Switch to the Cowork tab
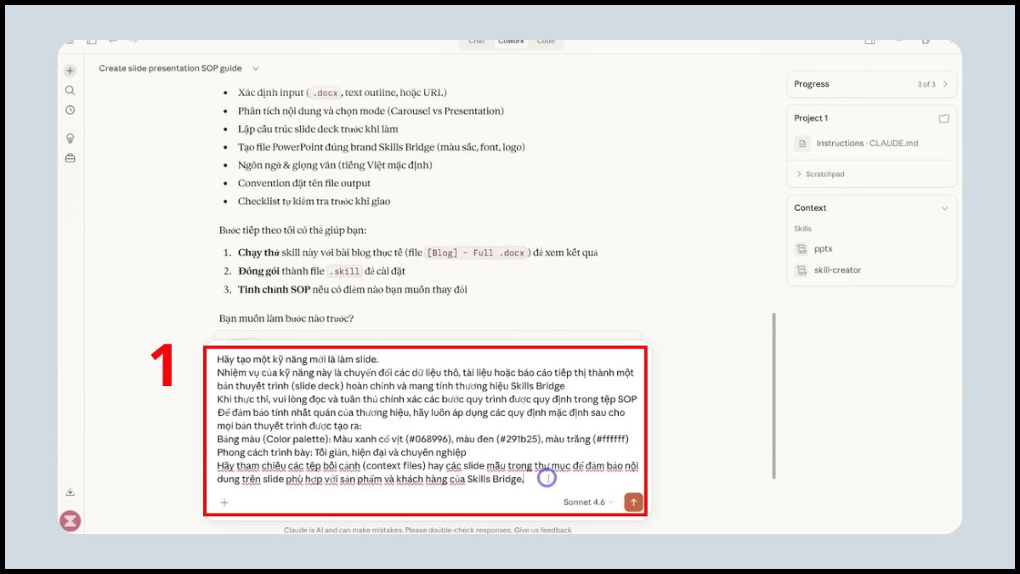This screenshot has width=1020, height=574. coord(512,41)
